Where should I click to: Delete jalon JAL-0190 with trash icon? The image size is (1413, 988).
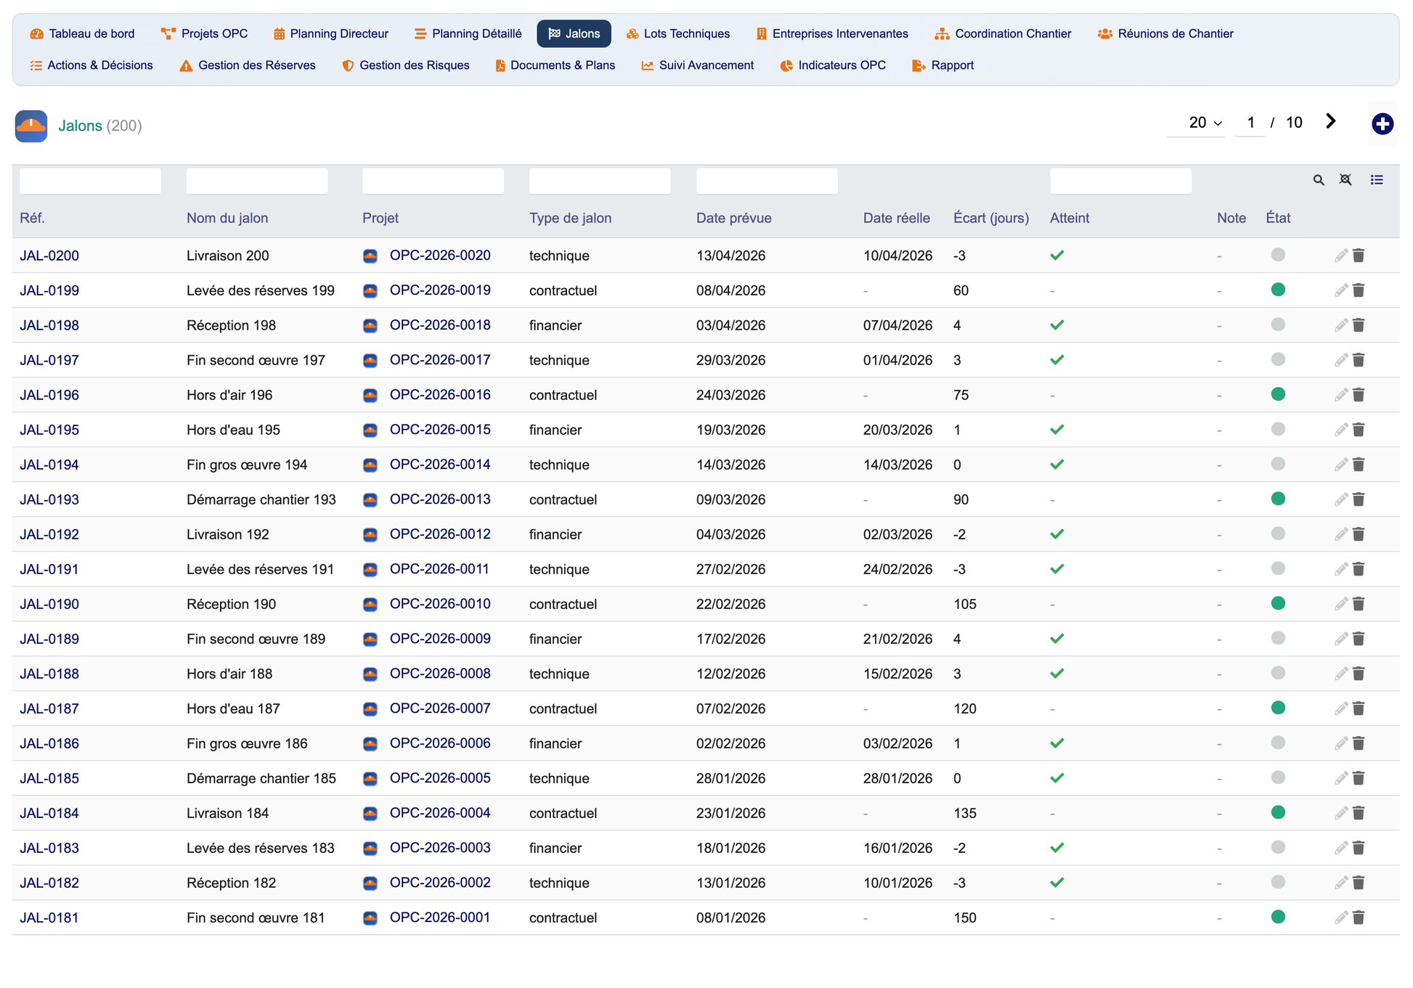point(1359,604)
